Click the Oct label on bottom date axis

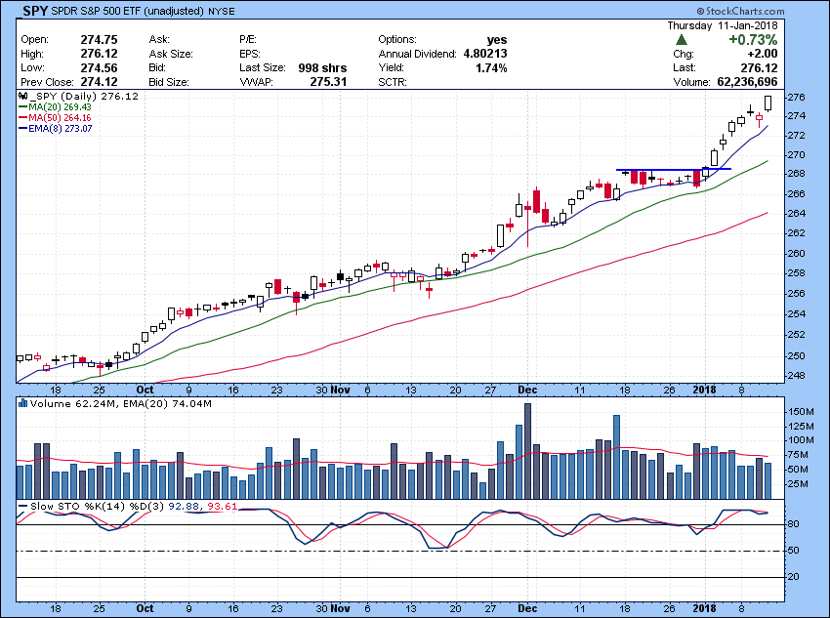145,606
